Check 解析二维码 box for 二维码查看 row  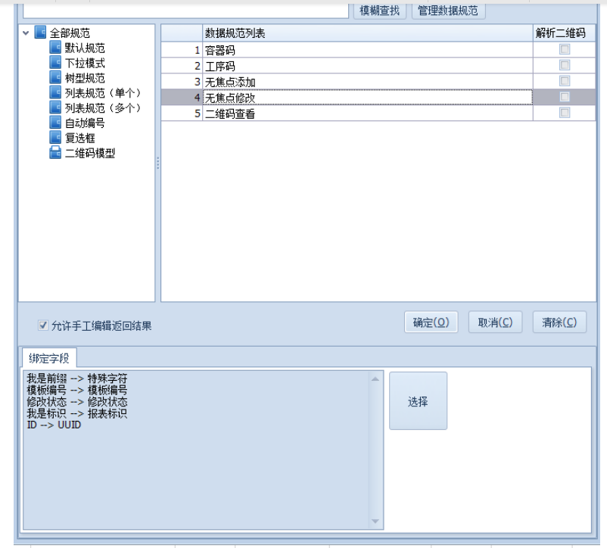[564, 113]
